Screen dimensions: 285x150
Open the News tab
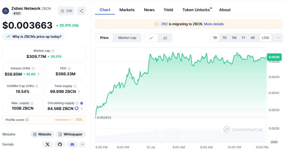(x=149, y=10)
